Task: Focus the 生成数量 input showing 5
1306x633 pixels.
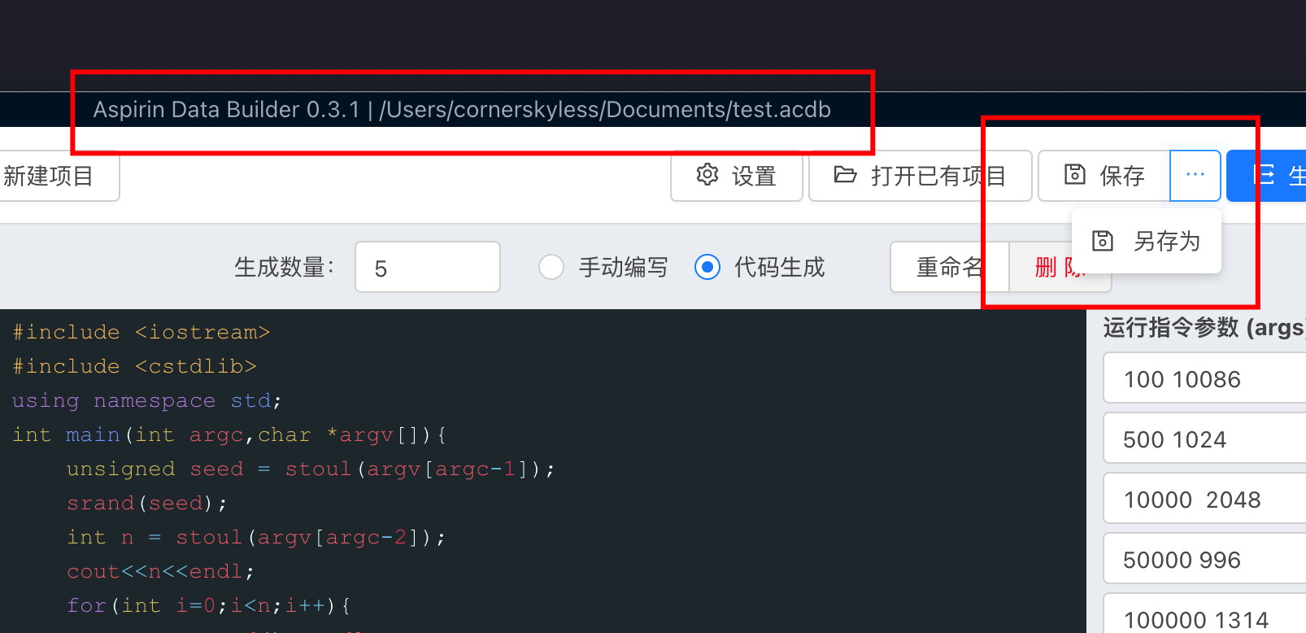Action: [428, 267]
